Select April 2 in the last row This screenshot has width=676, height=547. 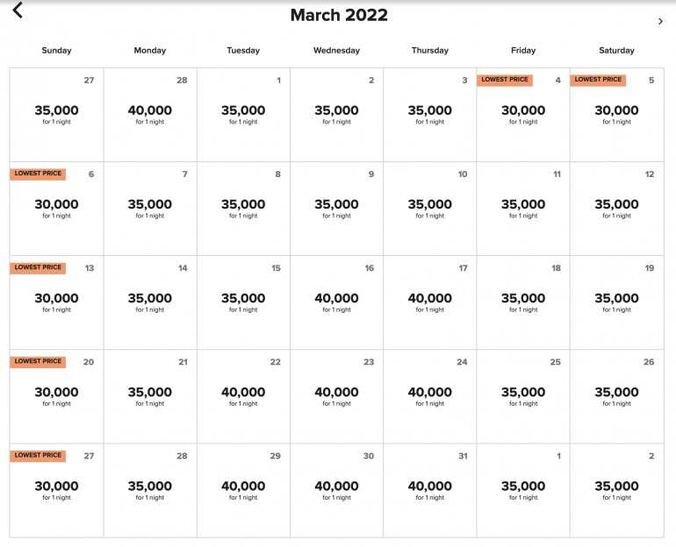pyautogui.click(x=616, y=490)
